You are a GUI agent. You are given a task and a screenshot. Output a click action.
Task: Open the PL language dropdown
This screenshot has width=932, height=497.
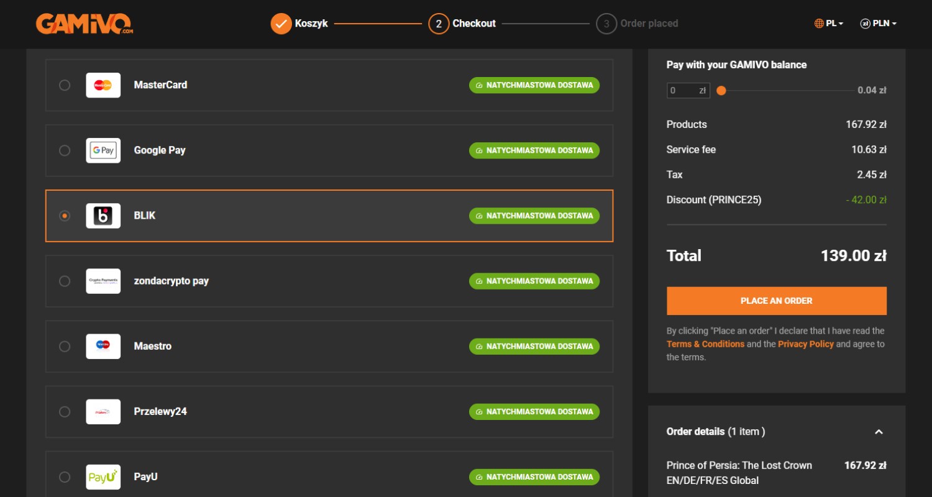tap(829, 24)
